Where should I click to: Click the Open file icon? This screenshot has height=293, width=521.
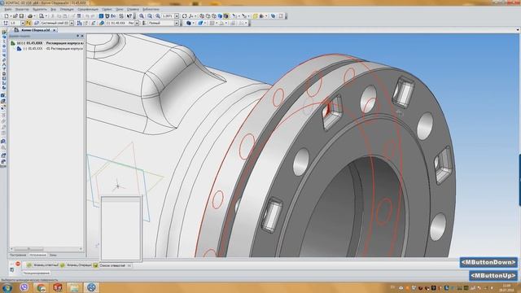pyautogui.click(x=15, y=16)
